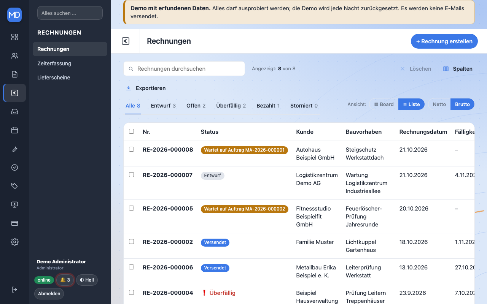The height and width of the screenshot is (304, 487).
Task: Tick the select-all checkbox in table header
Action: pos(132,131)
